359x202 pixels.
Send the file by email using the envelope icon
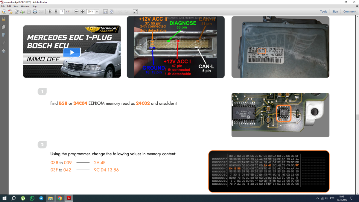point(41,12)
